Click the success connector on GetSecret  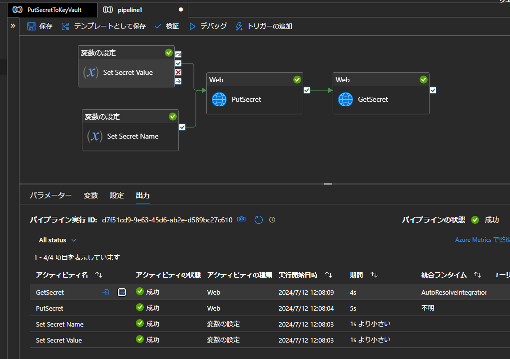[433, 90]
